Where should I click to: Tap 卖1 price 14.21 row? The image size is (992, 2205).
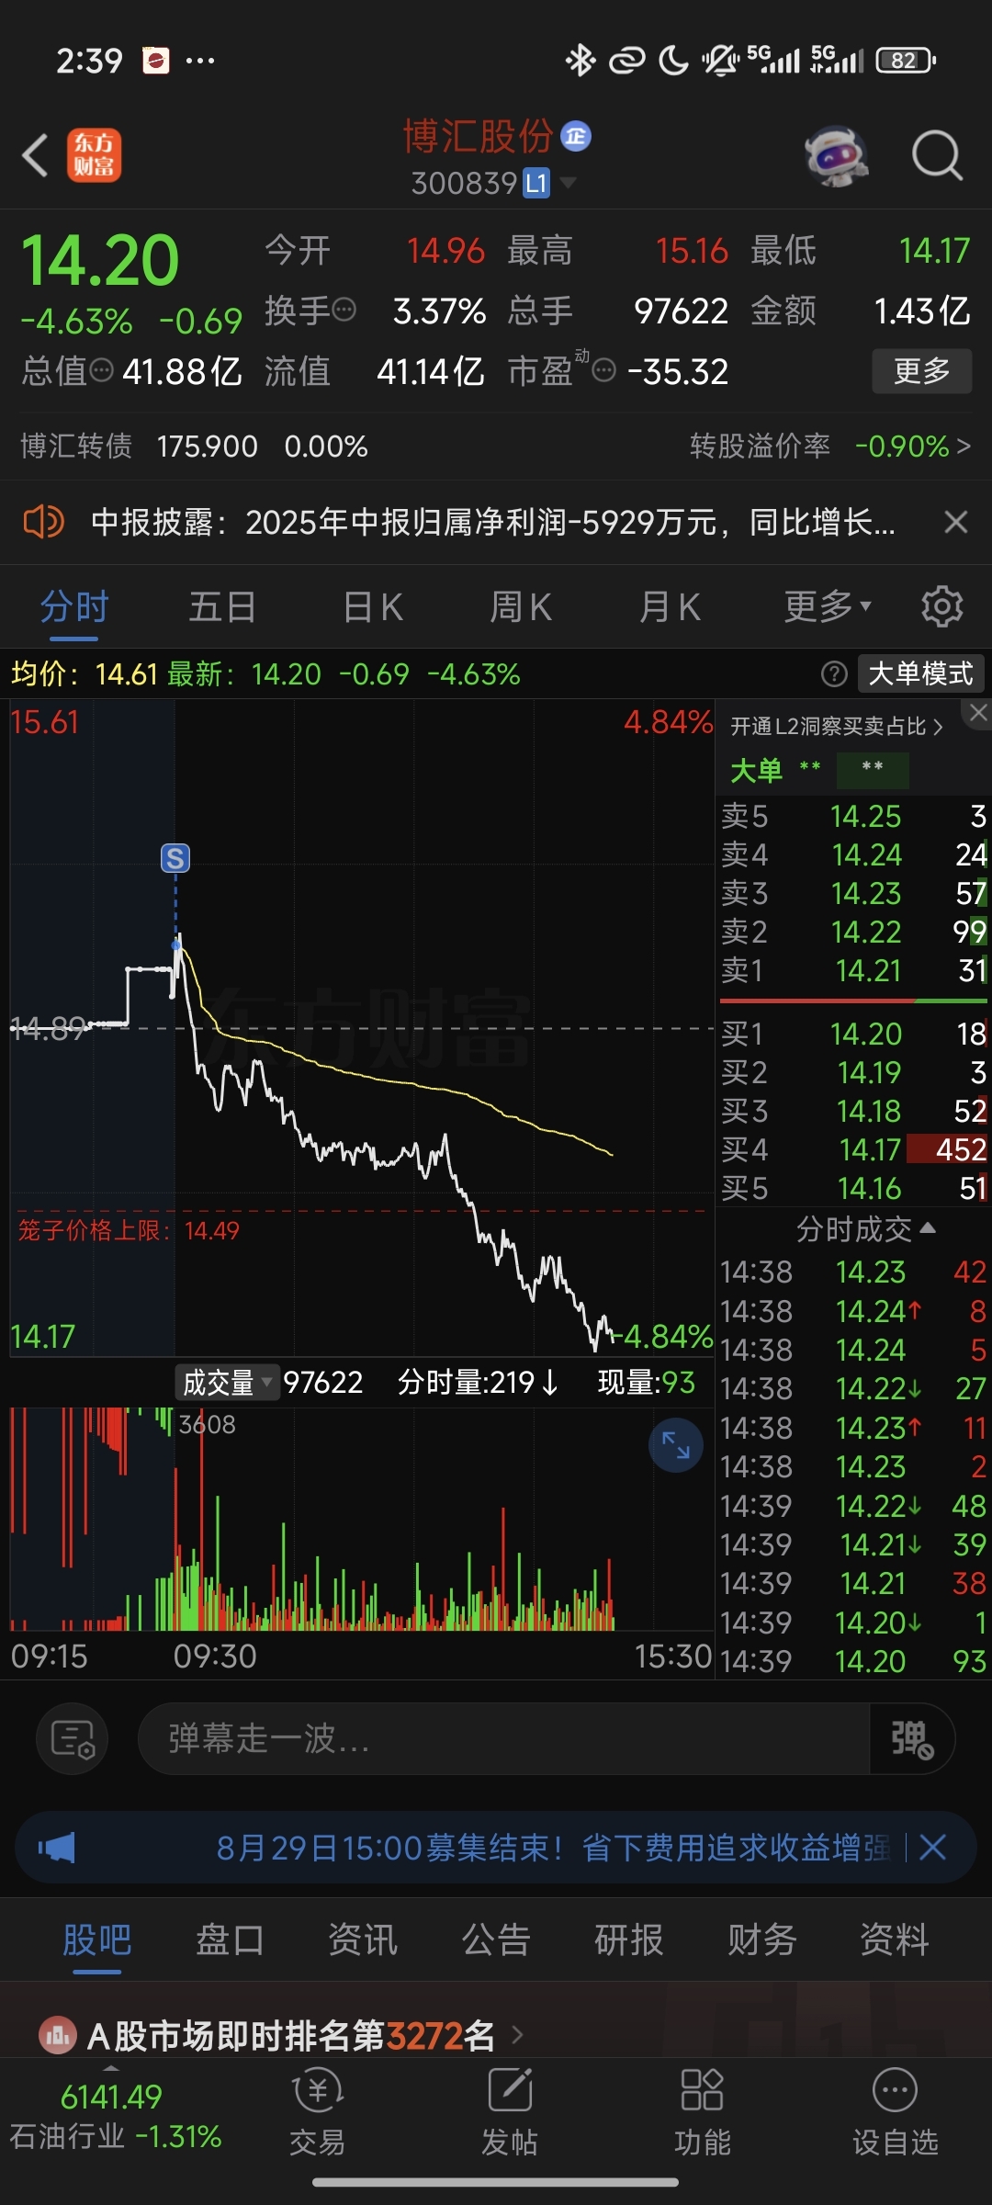[x=853, y=970]
